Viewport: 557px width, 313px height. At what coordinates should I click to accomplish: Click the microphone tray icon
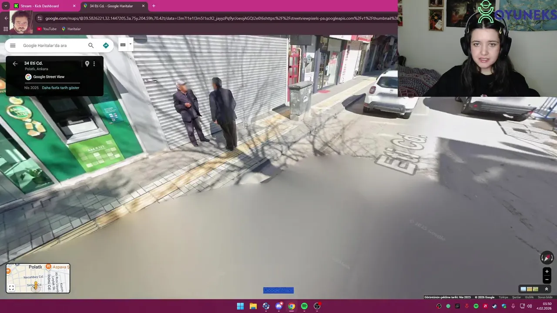tap(513, 306)
